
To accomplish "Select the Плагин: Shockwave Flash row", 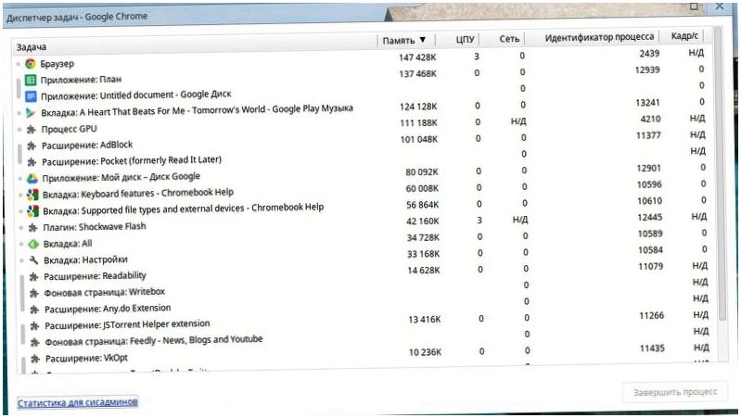I will [x=362, y=223].
